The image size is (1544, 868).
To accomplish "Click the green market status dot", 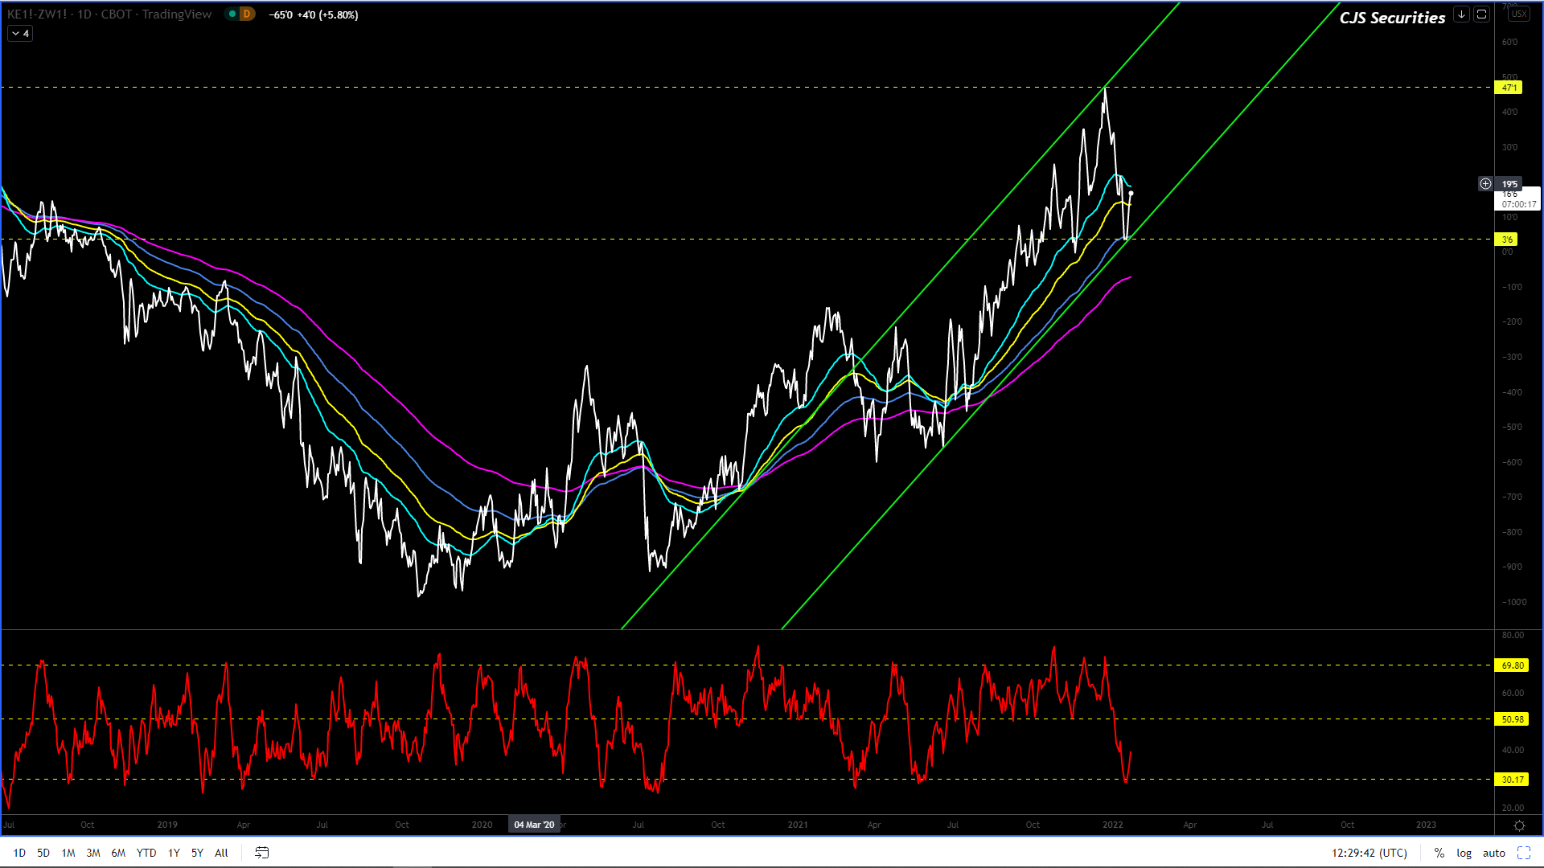I will coord(232,14).
